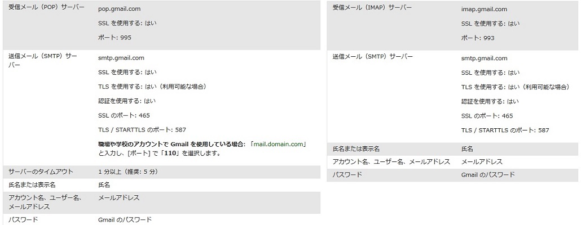Screen dimensions: 581x225
Task: Click the pop.gmail.com server address
Action: click(x=119, y=10)
